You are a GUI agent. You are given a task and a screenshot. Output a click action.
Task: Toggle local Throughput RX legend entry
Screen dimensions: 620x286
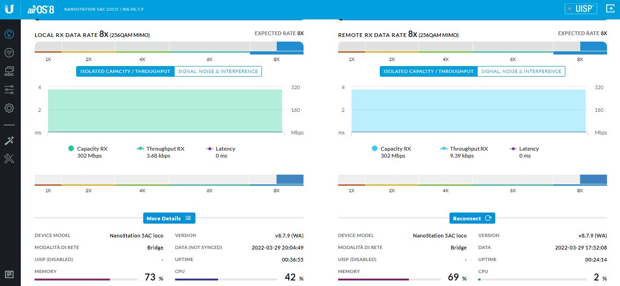[x=161, y=149]
